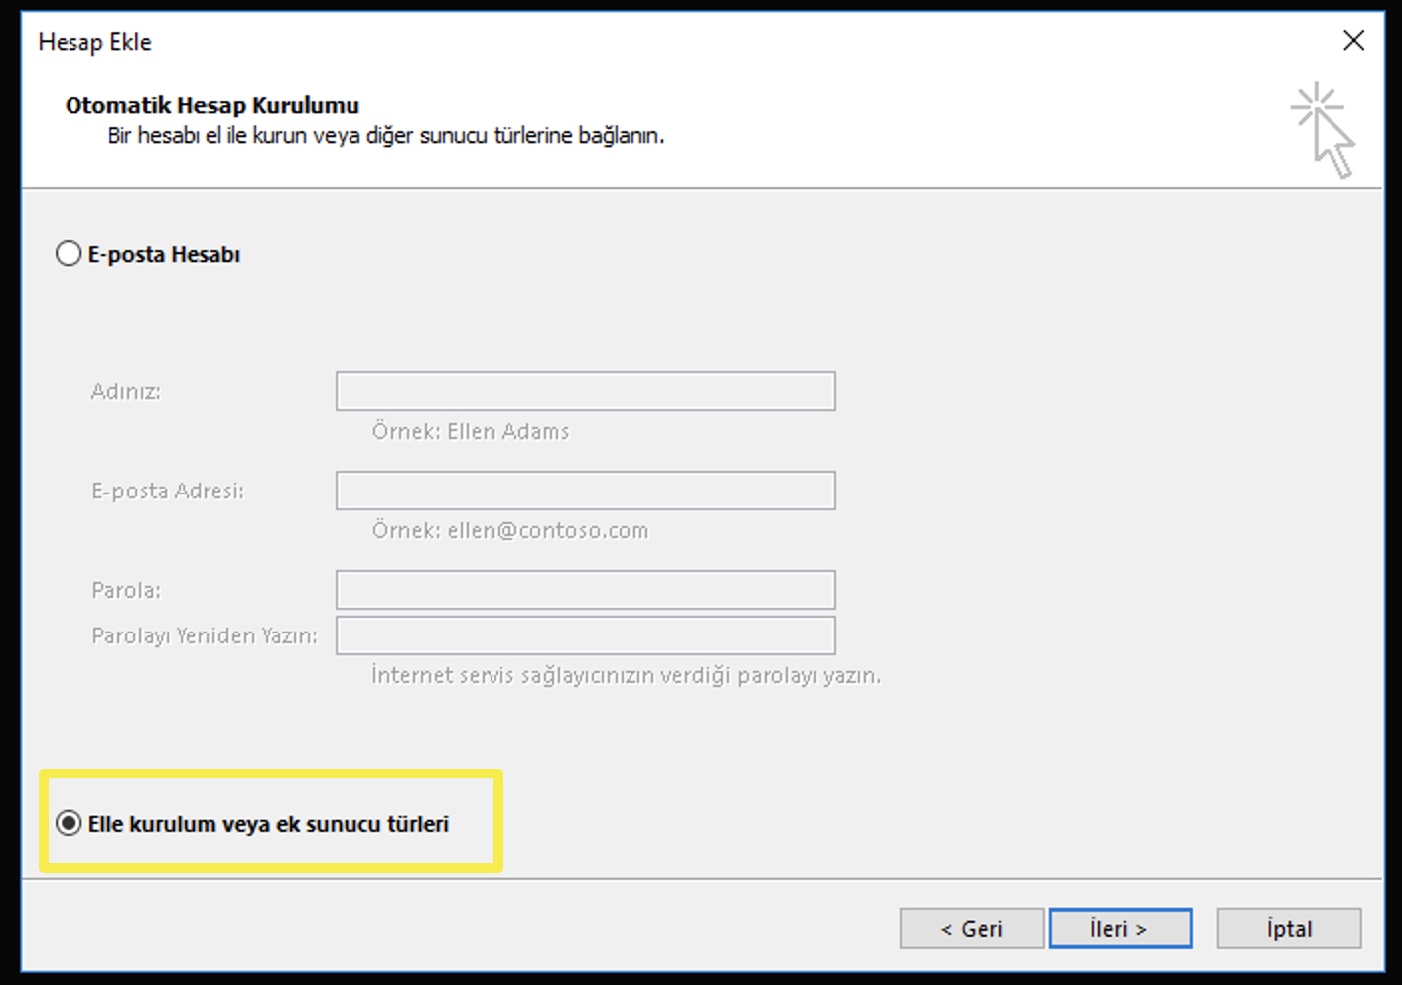This screenshot has height=985, width=1402.
Task: Click the E-posta Adresi label text
Action: pyautogui.click(x=168, y=492)
